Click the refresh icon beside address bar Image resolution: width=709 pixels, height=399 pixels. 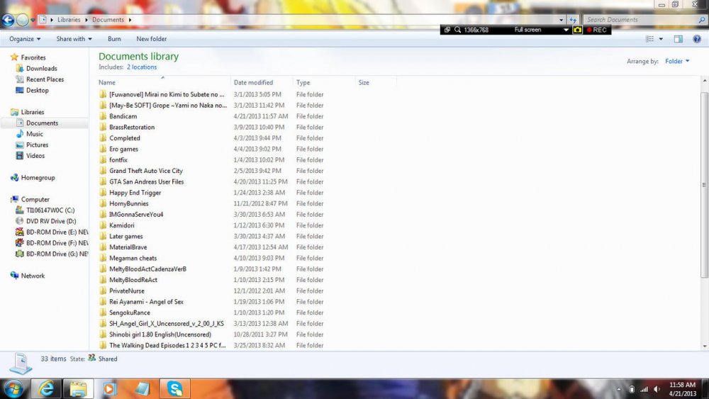tap(572, 20)
